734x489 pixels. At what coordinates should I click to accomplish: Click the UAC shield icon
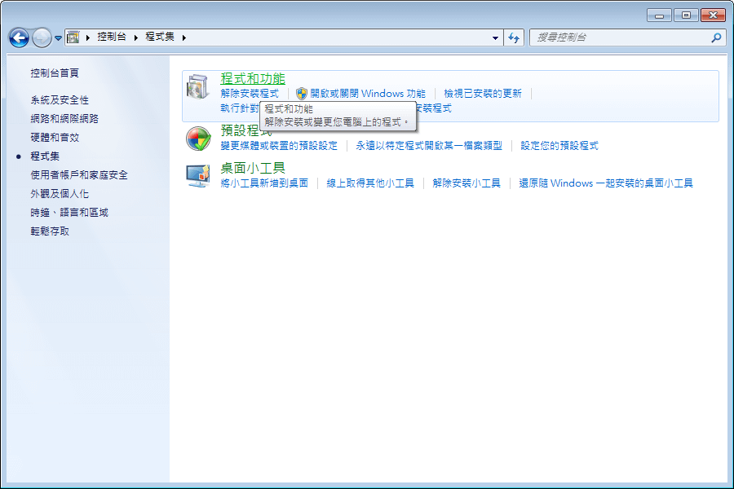302,94
